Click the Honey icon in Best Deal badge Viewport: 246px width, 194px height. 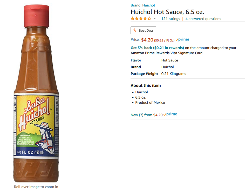134,30
